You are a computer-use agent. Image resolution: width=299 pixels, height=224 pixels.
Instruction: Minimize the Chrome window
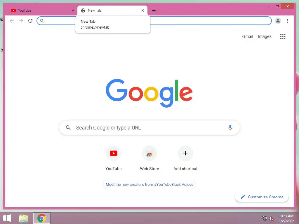tap(269, 6)
